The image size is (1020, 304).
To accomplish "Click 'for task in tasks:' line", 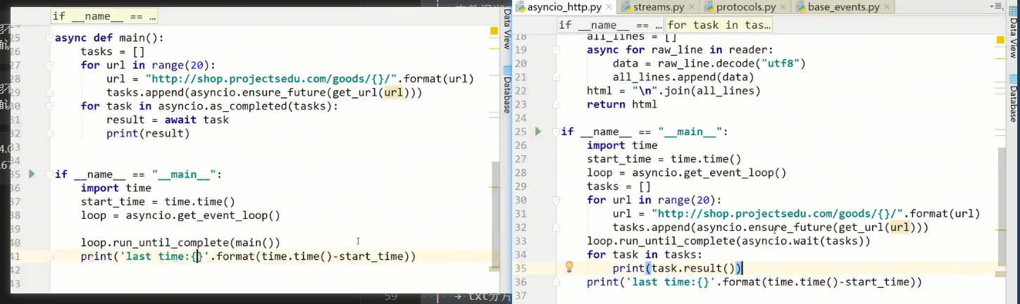I will point(645,255).
